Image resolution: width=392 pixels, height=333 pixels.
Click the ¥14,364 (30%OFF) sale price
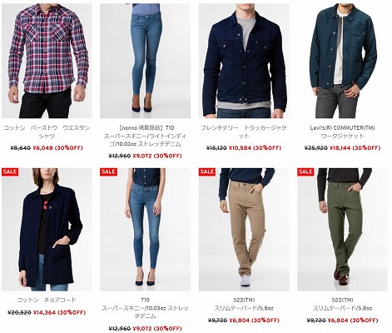[x=59, y=312]
